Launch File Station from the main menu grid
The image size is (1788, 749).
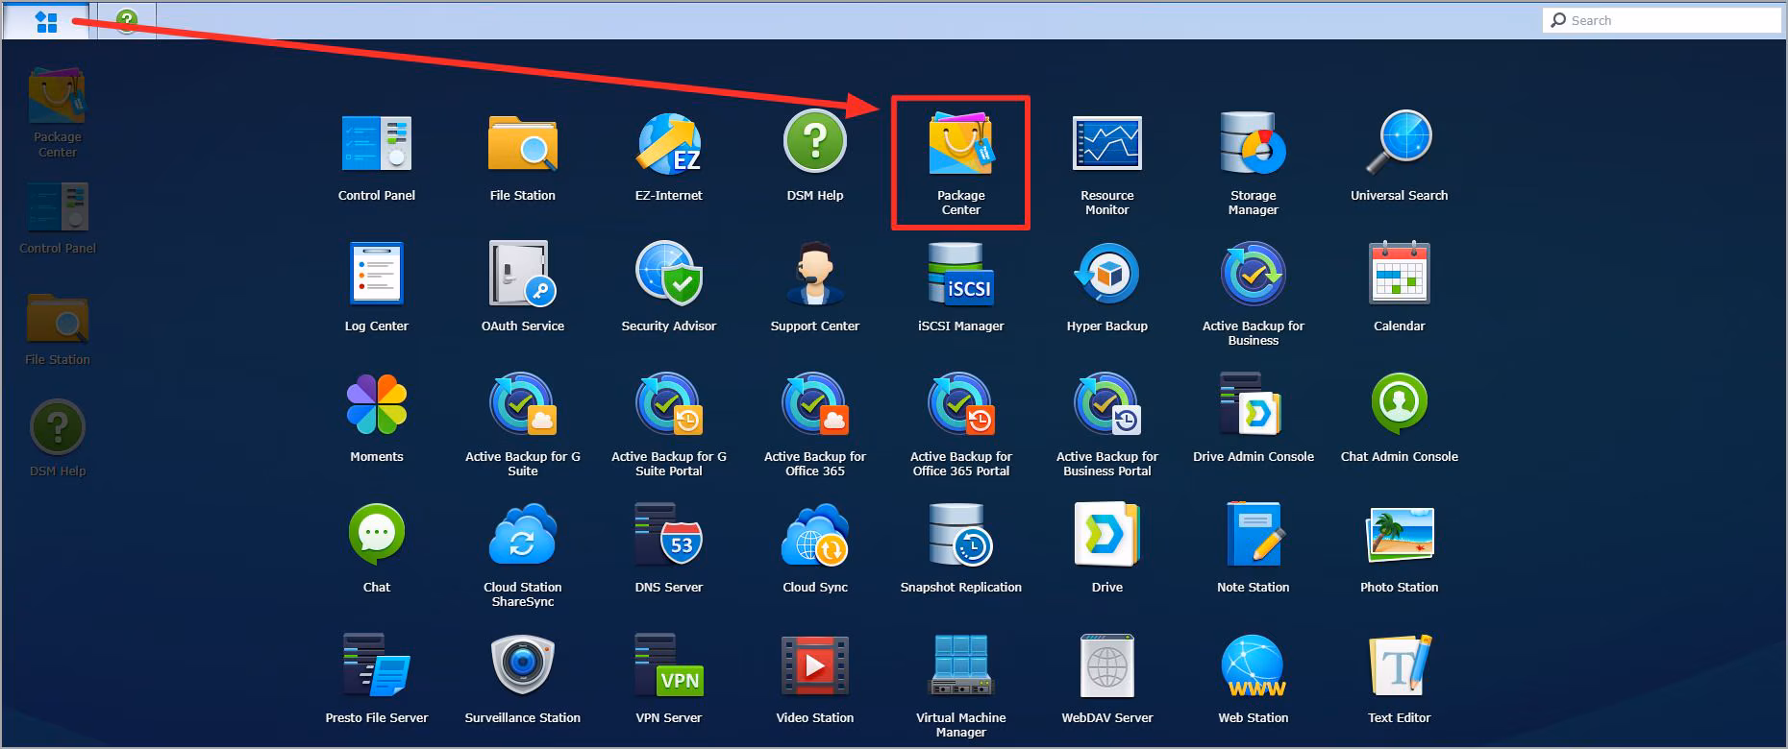click(523, 158)
